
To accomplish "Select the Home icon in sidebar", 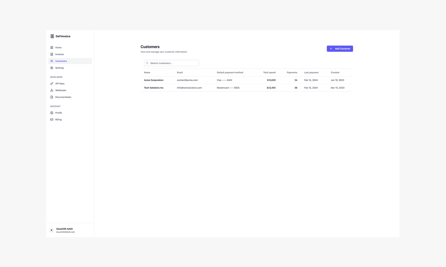I will tap(52, 47).
